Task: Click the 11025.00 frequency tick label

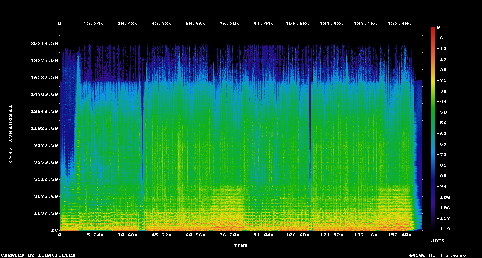Action: coord(44,129)
